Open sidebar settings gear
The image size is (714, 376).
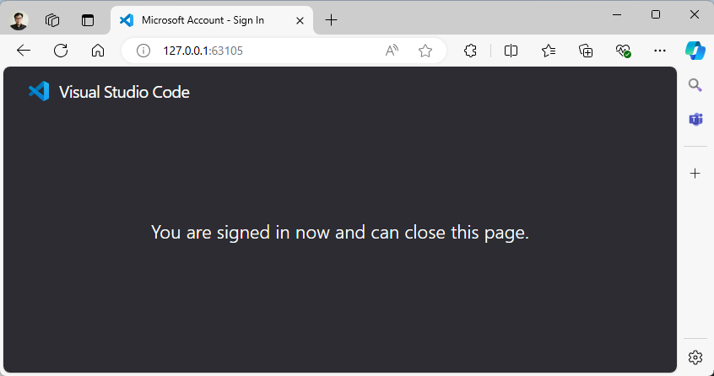pos(695,357)
